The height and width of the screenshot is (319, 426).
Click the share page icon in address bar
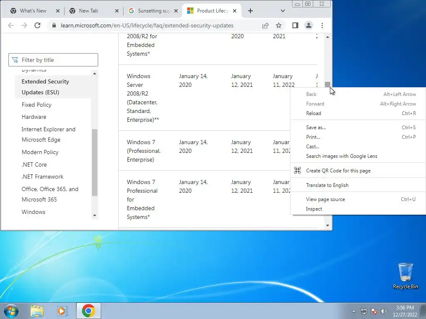265,25
